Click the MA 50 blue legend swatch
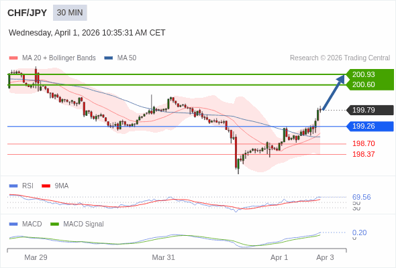Viewport: 396px width, 268px height. tap(109, 58)
